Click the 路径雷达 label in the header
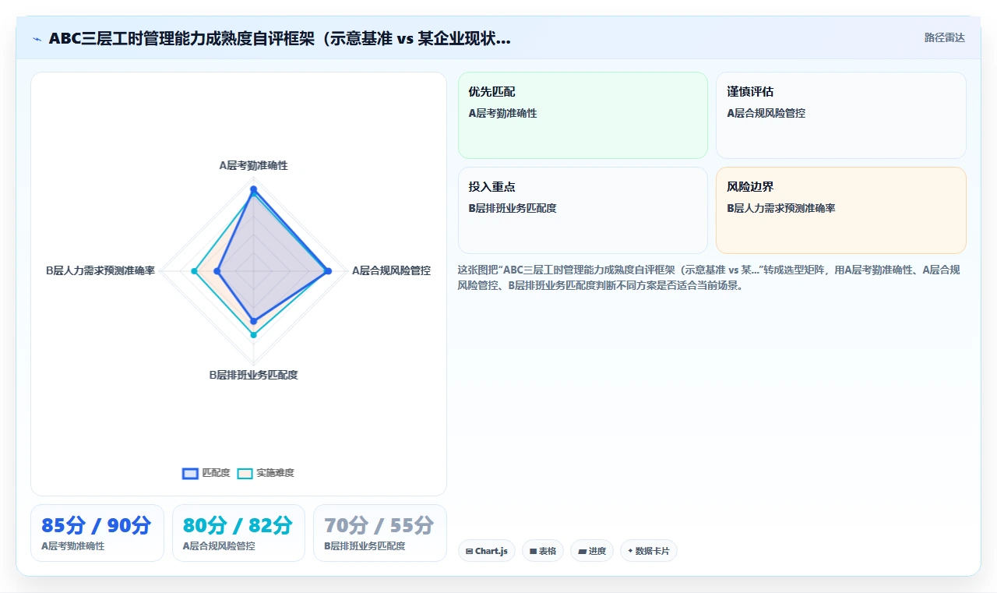This screenshot has height=593, width=997. pos(944,37)
